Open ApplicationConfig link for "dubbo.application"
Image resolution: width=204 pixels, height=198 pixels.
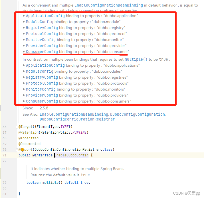point(45,16)
